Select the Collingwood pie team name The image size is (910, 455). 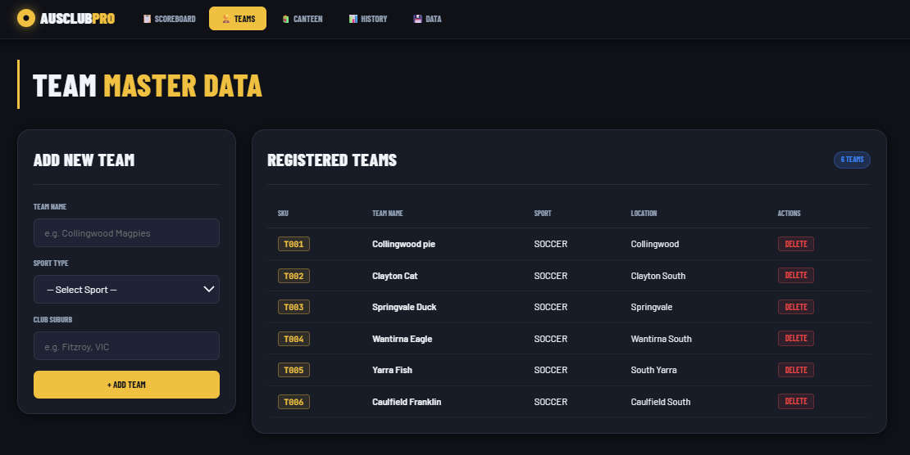[x=403, y=244]
